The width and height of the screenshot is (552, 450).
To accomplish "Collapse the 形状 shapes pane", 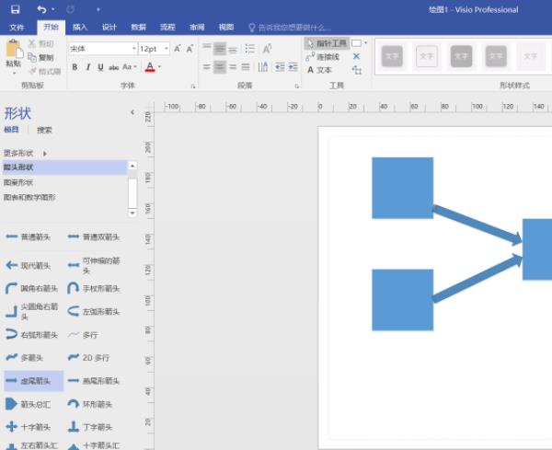I will click(x=132, y=112).
